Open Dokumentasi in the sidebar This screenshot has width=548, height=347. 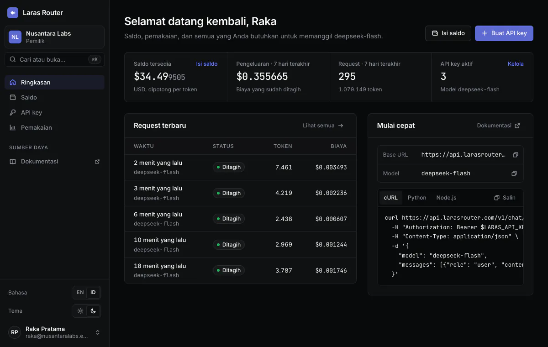coord(54,161)
